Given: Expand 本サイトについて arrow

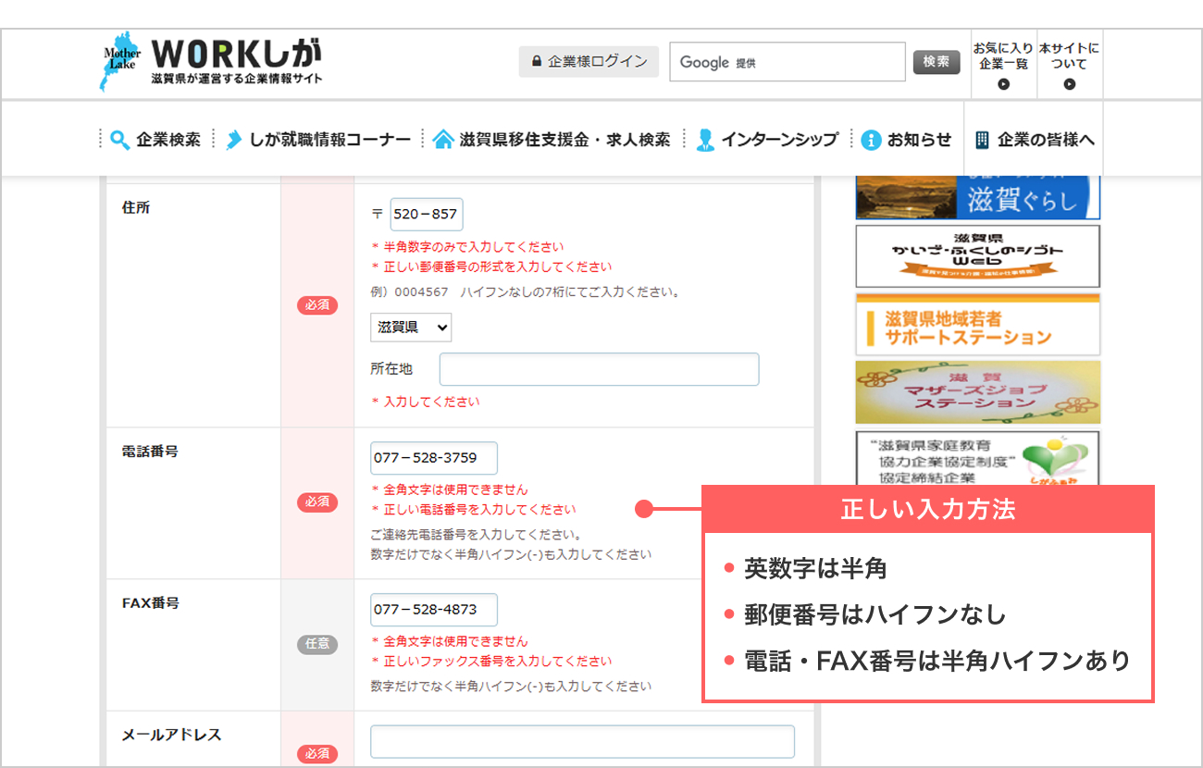Looking at the screenshot, I should coord(1069,84).
